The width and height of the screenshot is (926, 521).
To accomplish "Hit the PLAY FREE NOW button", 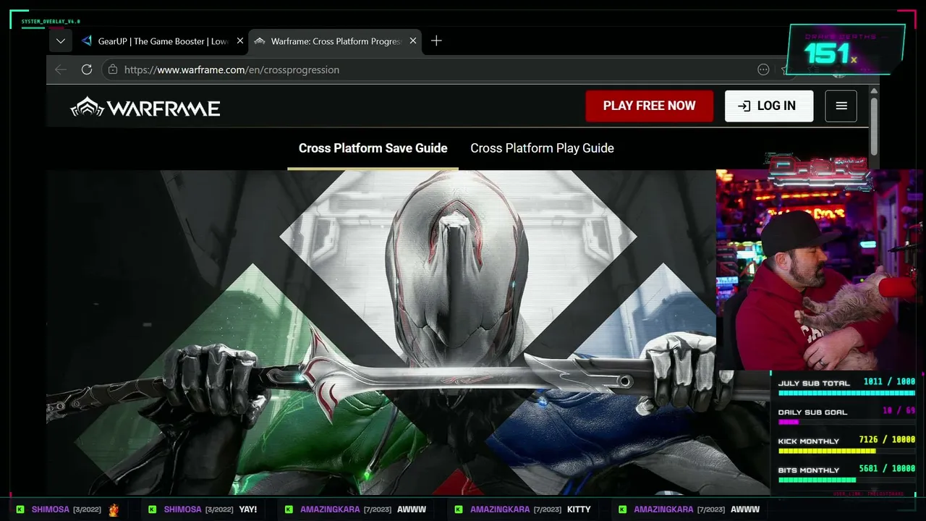I will pos(649,106).
